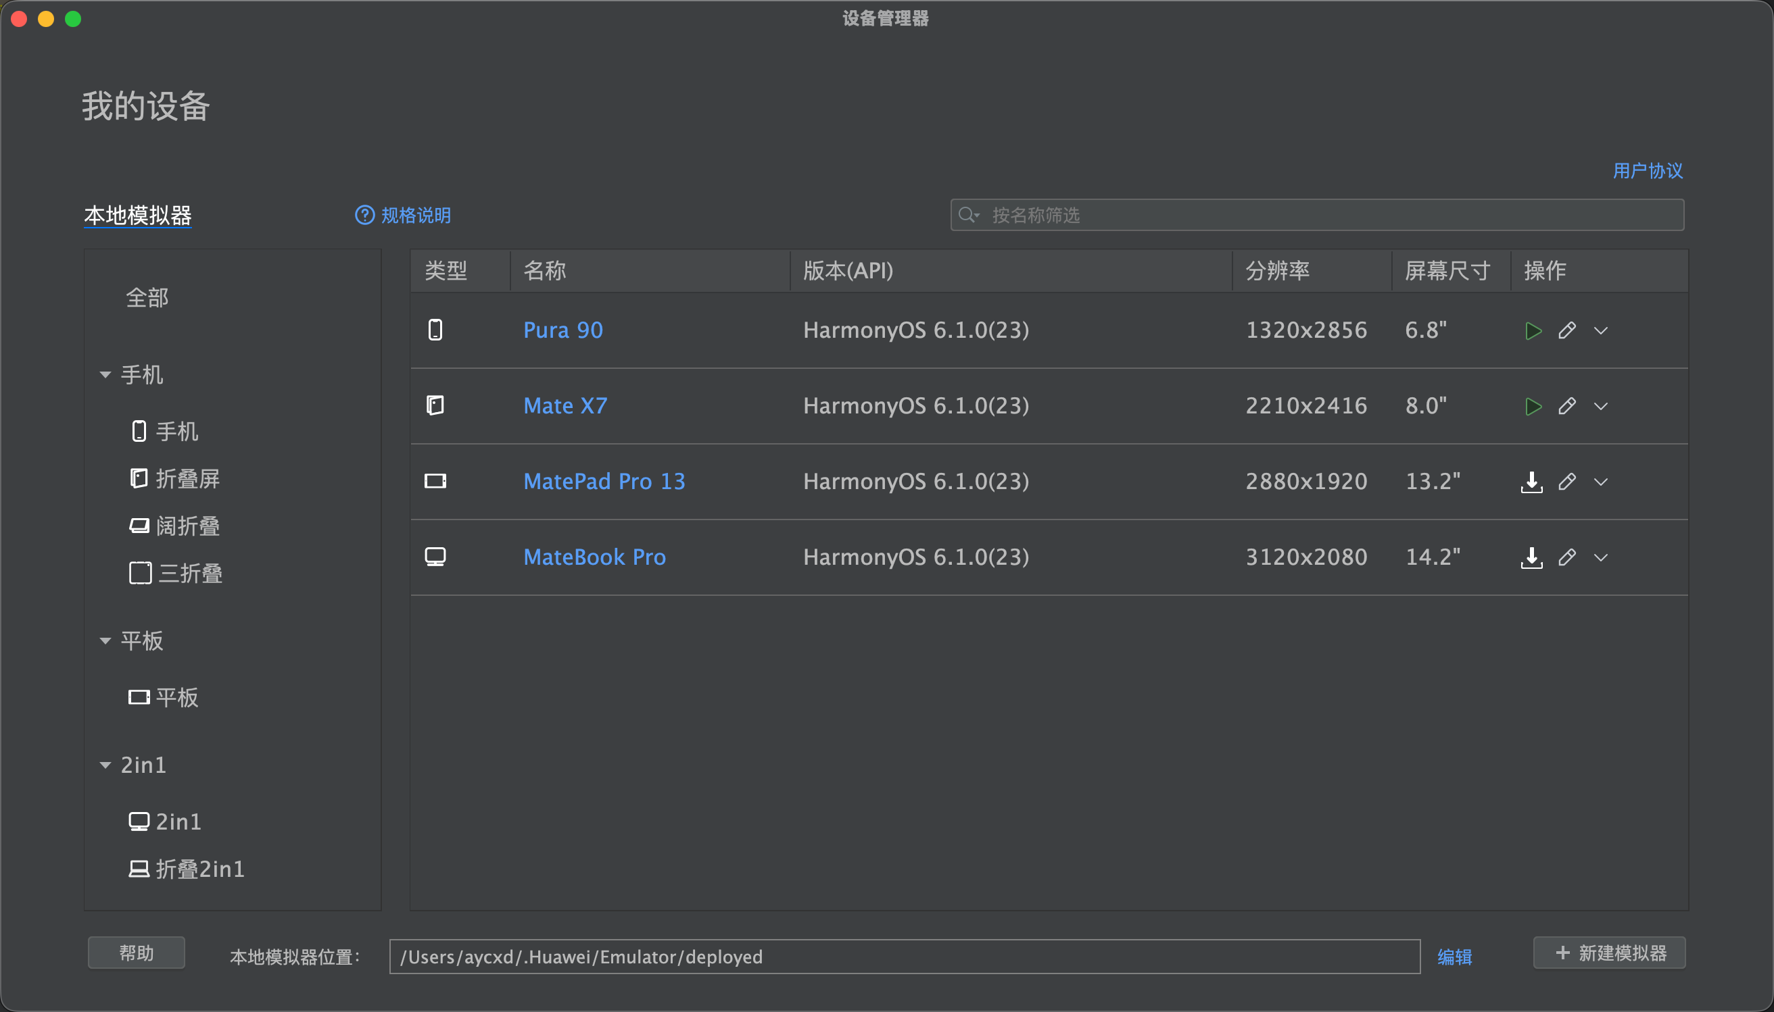Viewport: 1774px width, 1012px height.
Task: Edit the Mate X7 emulator
Action: click(x=1566, y=407)
